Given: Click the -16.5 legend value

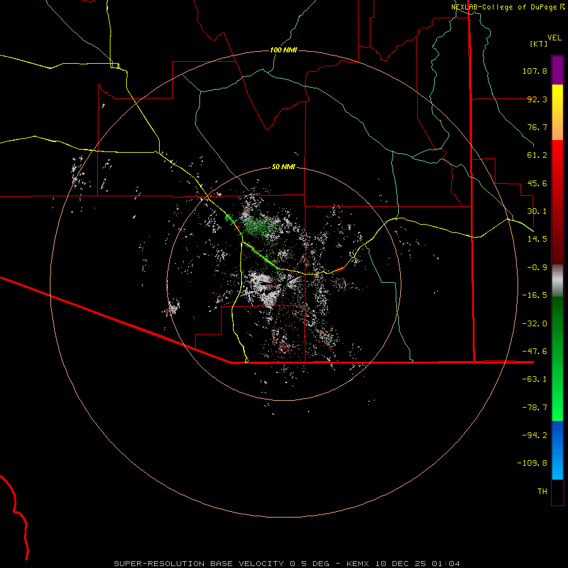Looking at the screenshot, I should coord(535,295).
